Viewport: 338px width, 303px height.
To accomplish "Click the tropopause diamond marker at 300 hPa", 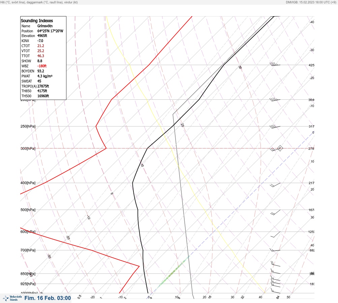I will point(280,148).
